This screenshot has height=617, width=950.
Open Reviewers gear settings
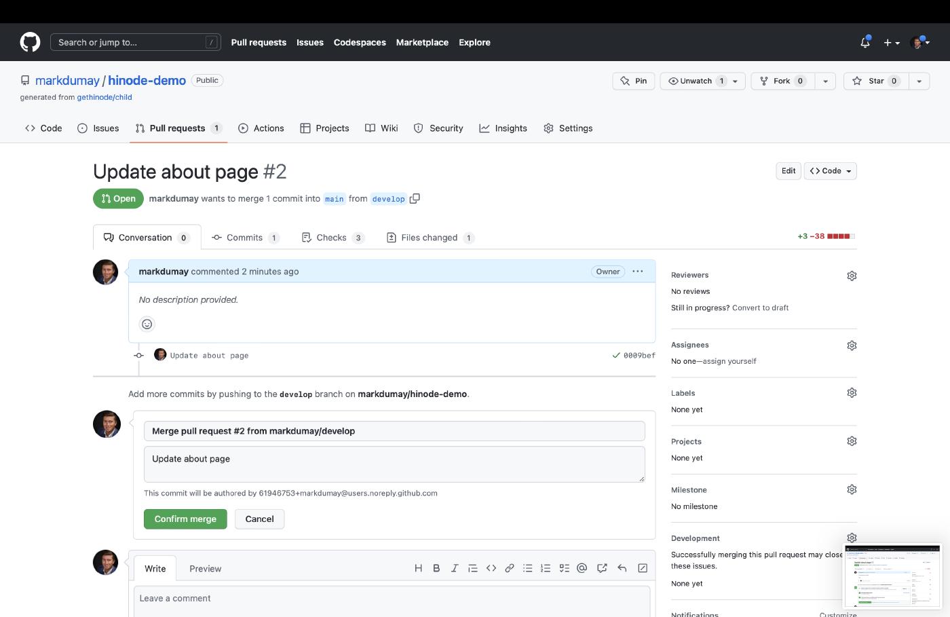click(852, 276)
